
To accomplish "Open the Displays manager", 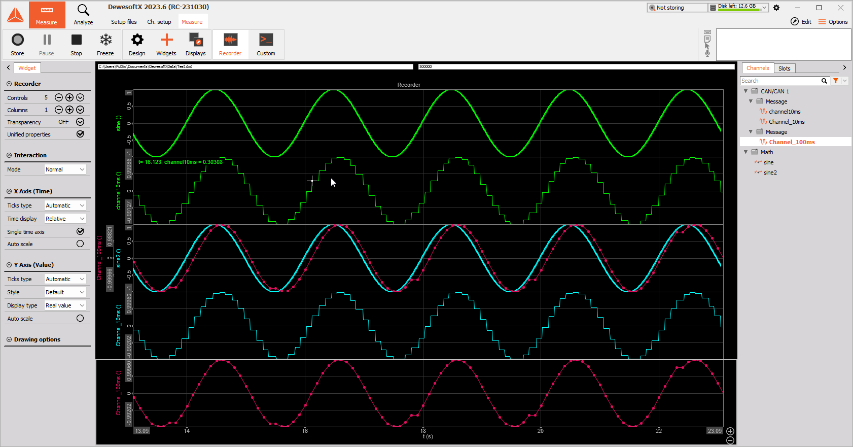I will click(x=196, y=45).
